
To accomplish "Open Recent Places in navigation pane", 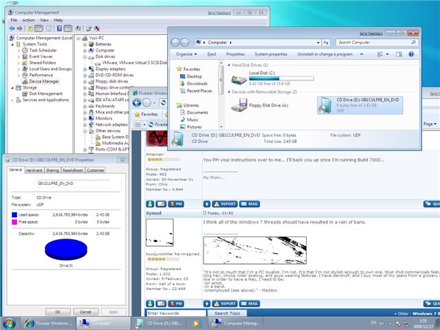I will [199, 91].
